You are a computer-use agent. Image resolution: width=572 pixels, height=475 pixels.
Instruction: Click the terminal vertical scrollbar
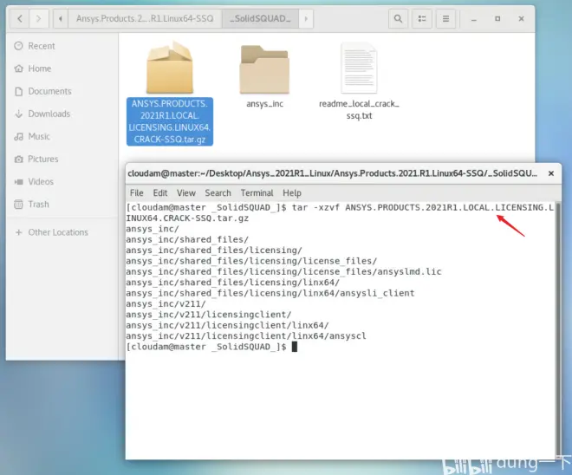tap(558, 330)
